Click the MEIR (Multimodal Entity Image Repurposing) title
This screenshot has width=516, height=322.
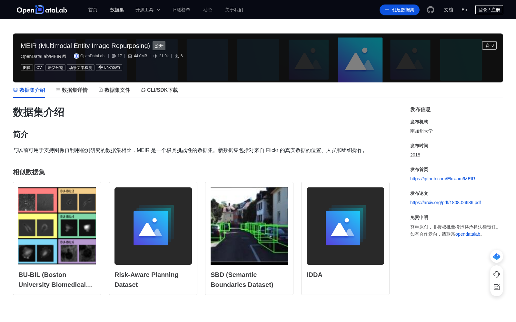[85, 46]
